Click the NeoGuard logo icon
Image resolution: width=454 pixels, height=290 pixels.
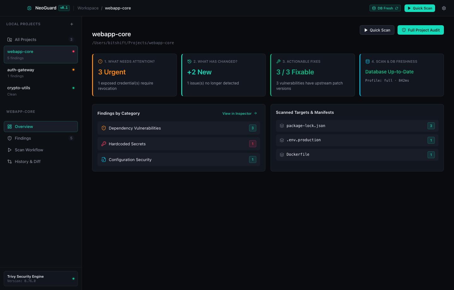pyautogui.click(x=29, y=8)
